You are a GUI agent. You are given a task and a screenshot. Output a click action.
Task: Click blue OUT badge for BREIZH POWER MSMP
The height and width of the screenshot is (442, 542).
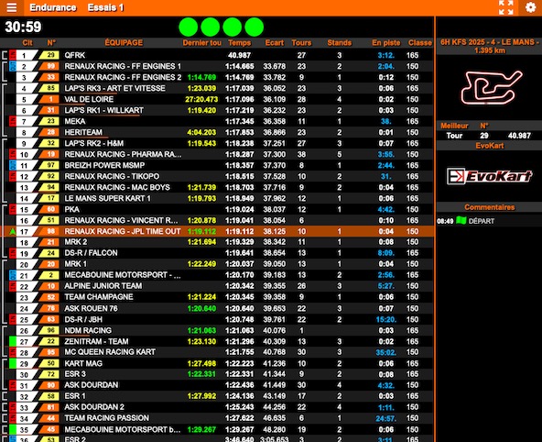(x=13, y=165)
